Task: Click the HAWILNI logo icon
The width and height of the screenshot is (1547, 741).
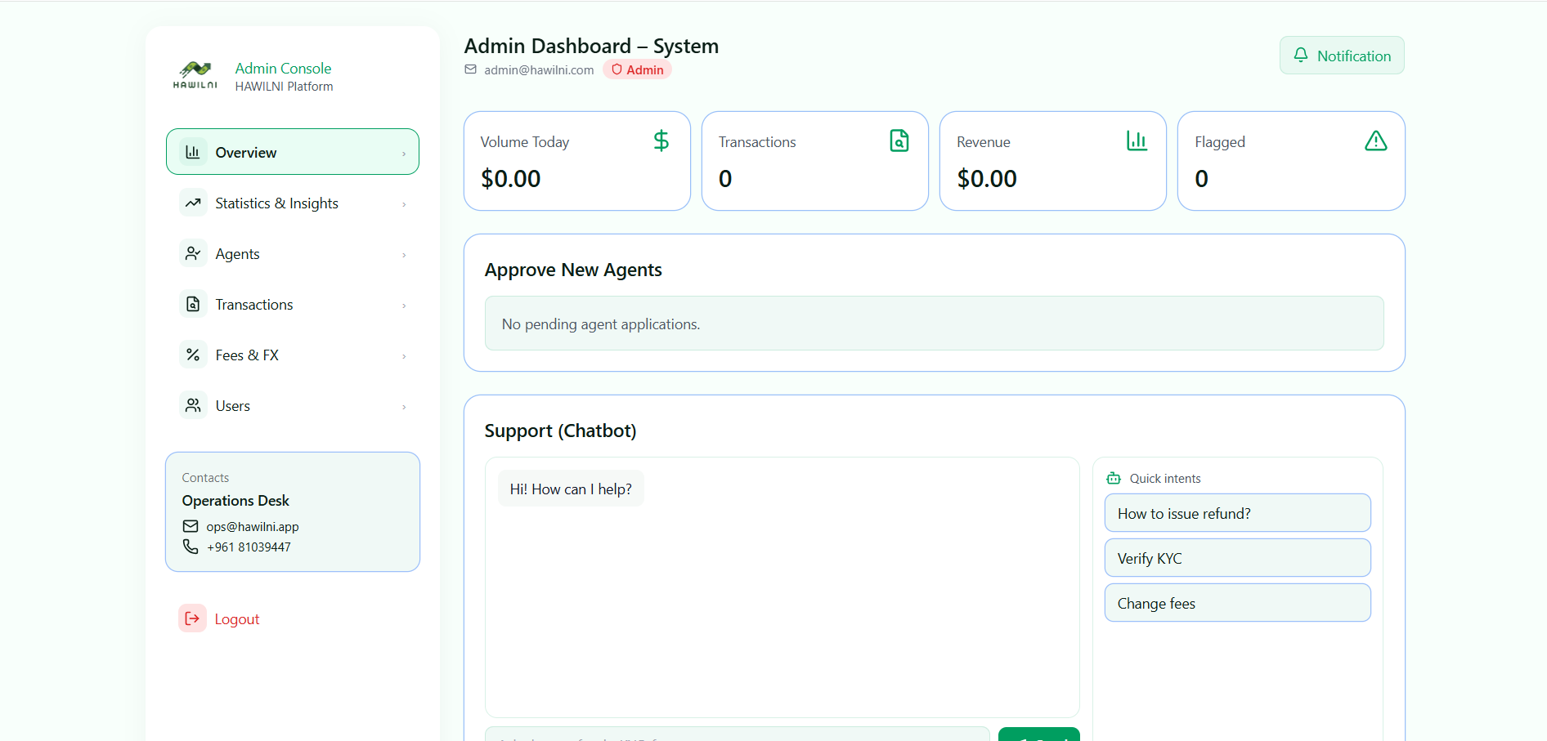Action: 195,74
